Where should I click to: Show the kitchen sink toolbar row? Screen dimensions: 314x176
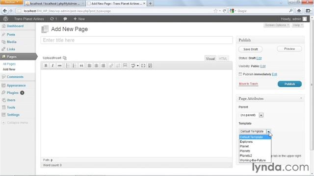(x=150, y=66)
